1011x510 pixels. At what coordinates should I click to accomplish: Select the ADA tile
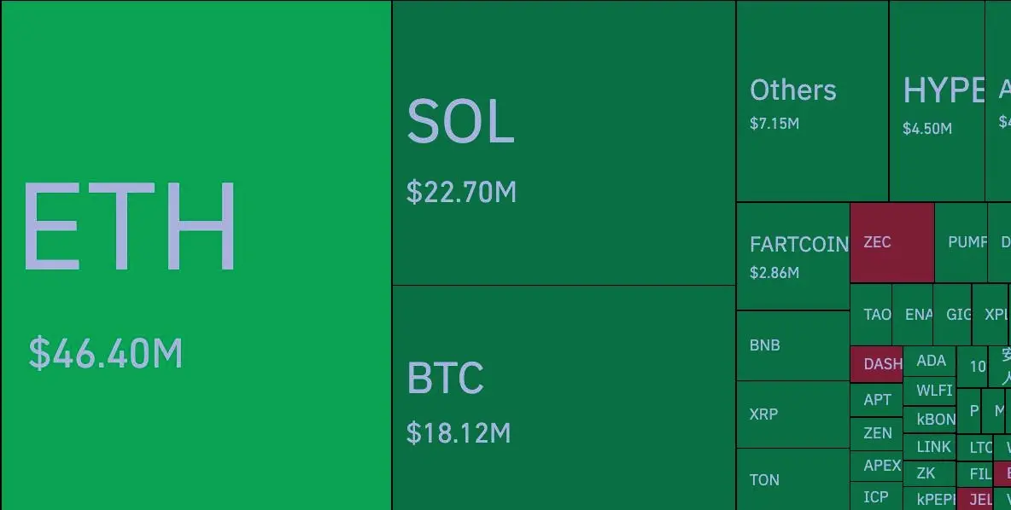coord(930,361)
